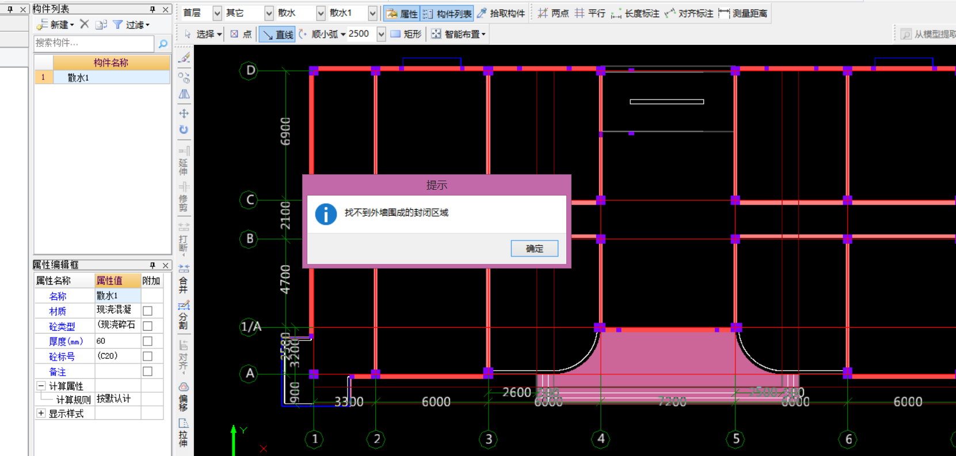Click the 砼标号 property link
The image size is (956, 456).
(62, 357)
